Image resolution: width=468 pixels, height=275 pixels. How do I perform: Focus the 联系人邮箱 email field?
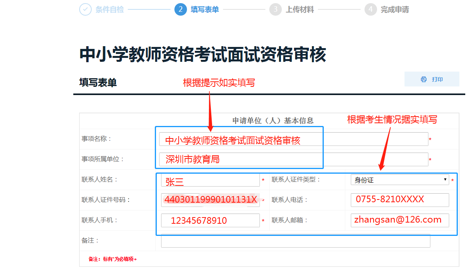[x=400, y=220]
